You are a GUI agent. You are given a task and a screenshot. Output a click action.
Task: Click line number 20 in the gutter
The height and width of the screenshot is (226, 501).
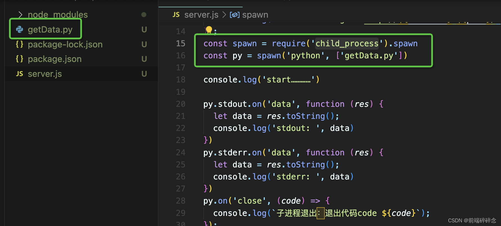pos(180,104)
